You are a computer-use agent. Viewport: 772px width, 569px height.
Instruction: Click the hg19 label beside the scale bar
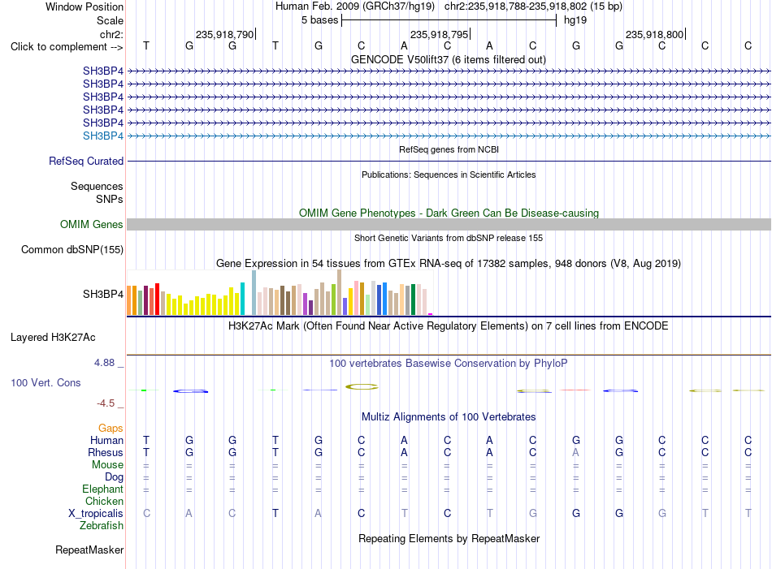575,20
